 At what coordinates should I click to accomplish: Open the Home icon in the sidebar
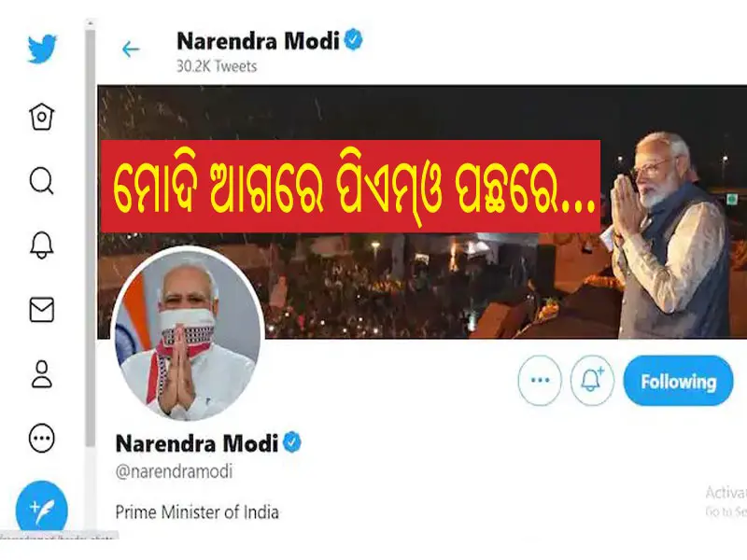click(42, 116)
